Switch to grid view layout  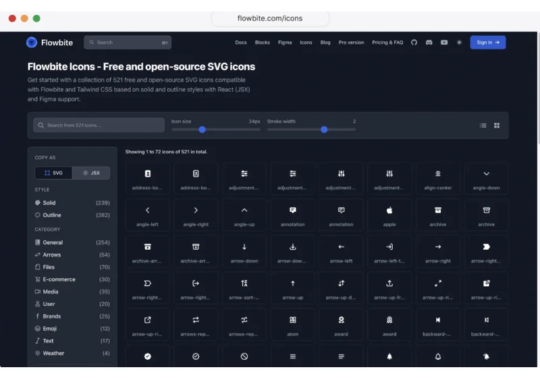click(x=497, y=126)
